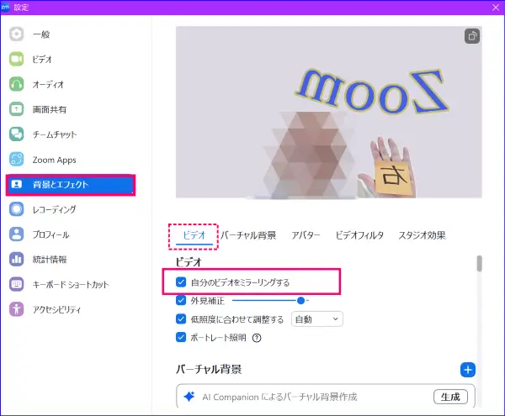The width and height of the screenshot is (505, 416).
Task: Click the help icon next to ポートレート照明
Action: 257,338
